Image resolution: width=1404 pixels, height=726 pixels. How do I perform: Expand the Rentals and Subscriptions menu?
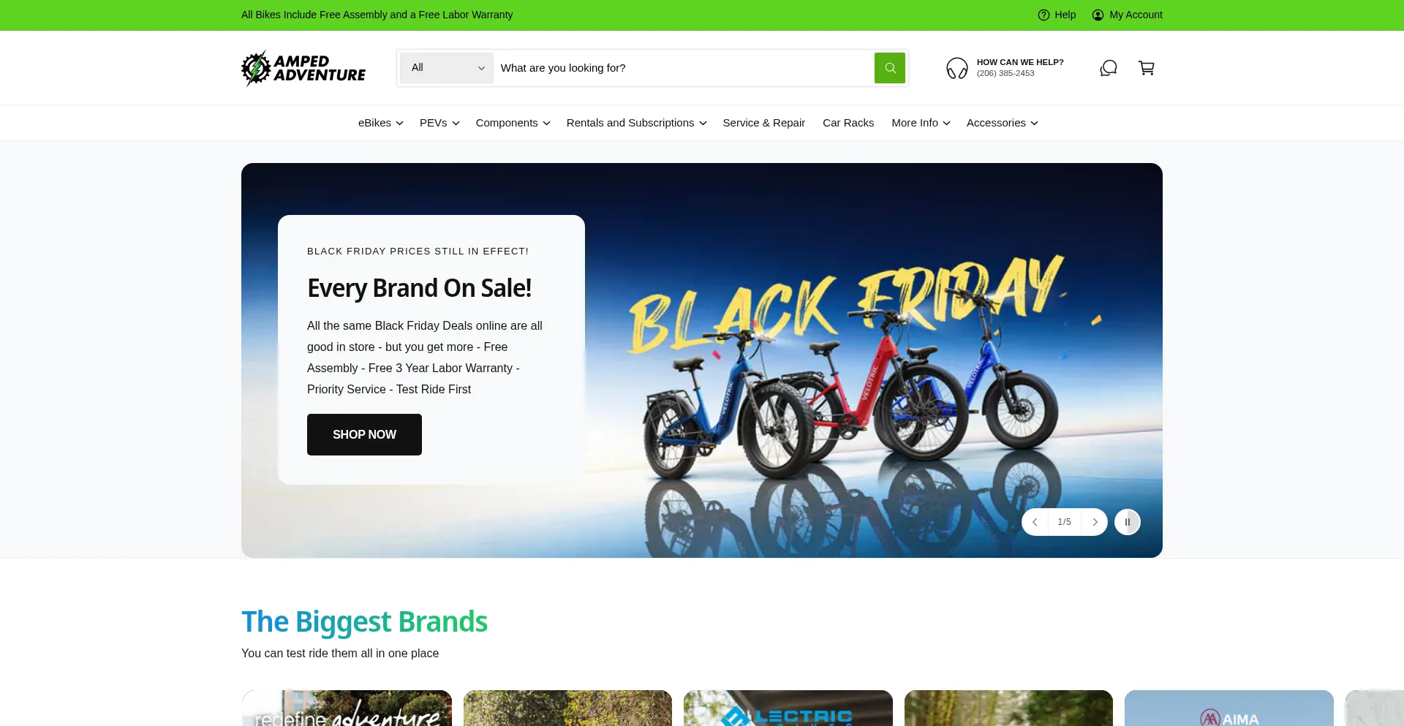(x=636, y=123)
